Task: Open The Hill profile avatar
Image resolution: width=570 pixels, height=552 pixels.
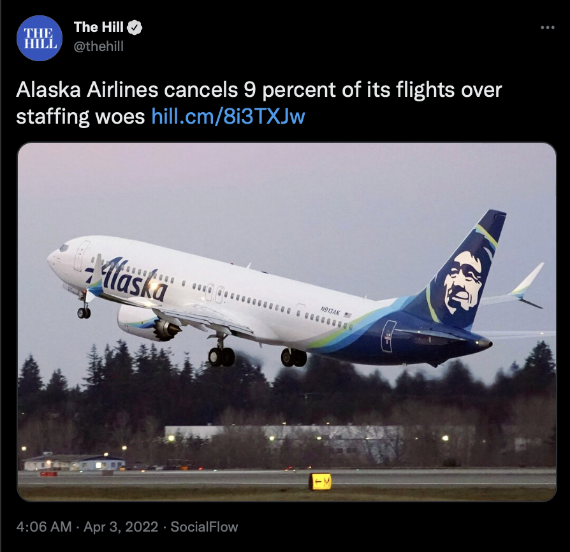Action: 40,38
